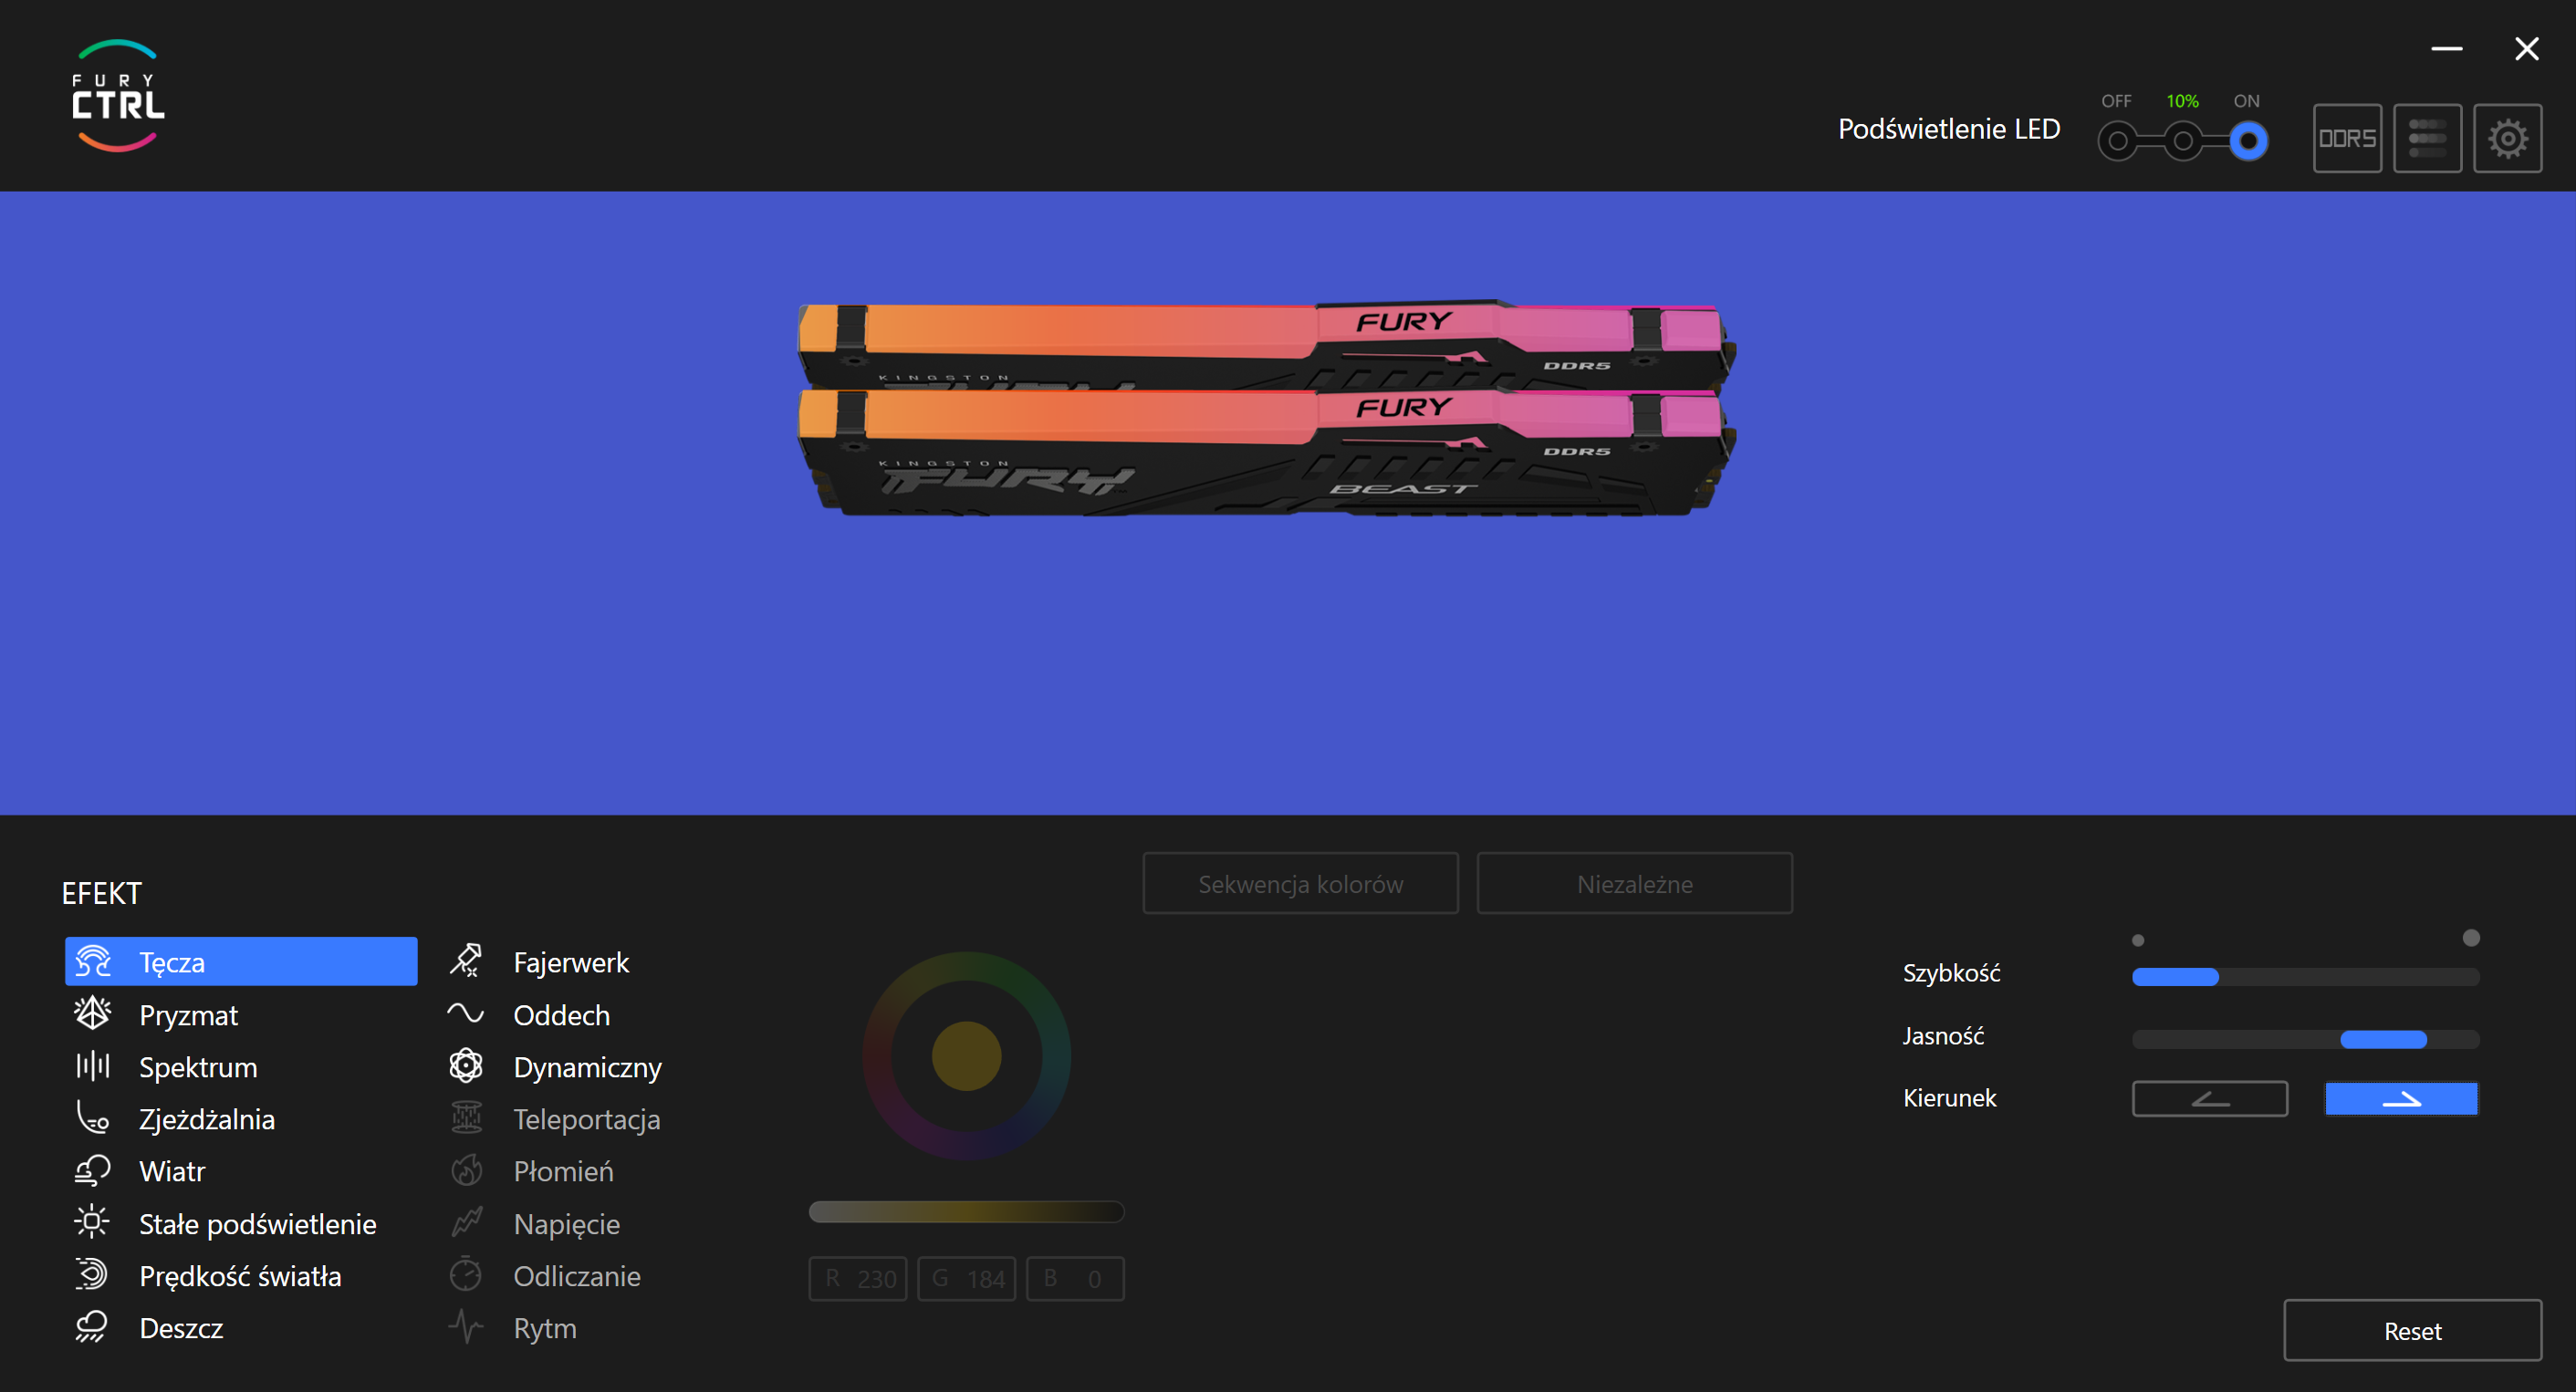Select the Pryzmat effect icon
This screenshot has width=2576, height=1392.
tap(92, 1014)
